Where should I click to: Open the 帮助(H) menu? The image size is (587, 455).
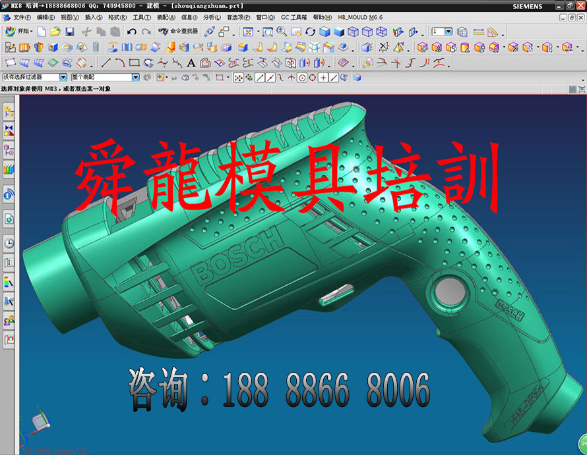tap(323, 17)
